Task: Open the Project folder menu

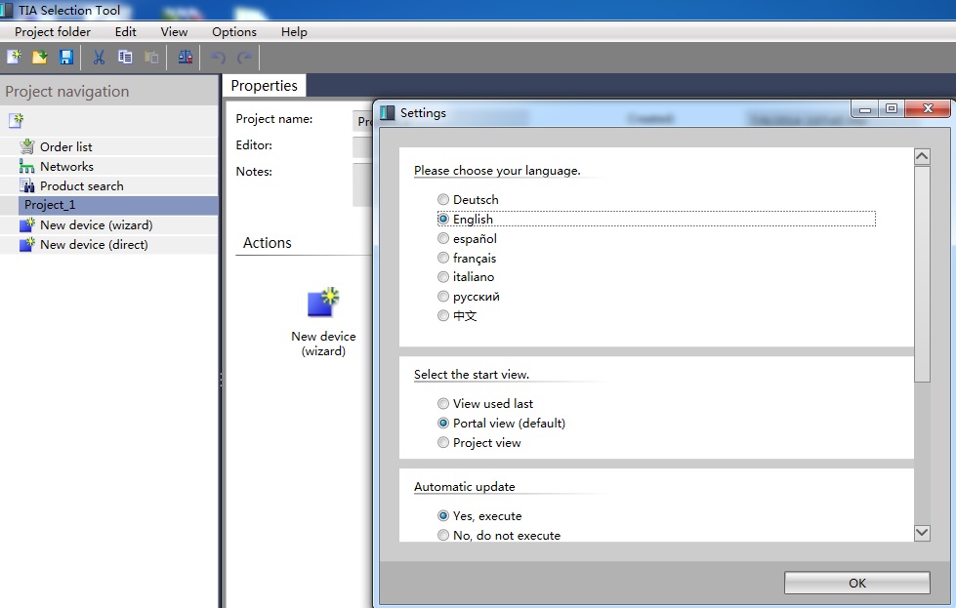Action: (53, 31)
